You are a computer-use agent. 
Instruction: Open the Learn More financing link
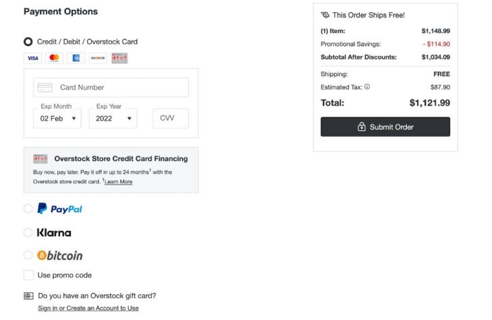point(118,182)
